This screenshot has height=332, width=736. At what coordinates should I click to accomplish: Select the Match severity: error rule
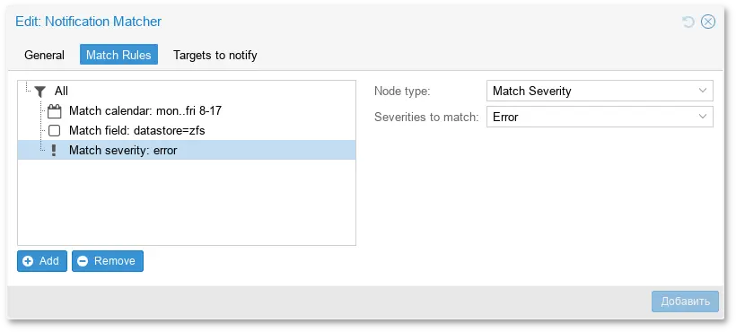tap(187, 150)
